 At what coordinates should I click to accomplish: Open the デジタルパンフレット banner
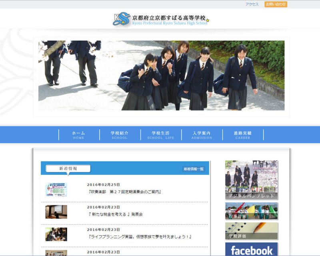pos(251,180)
